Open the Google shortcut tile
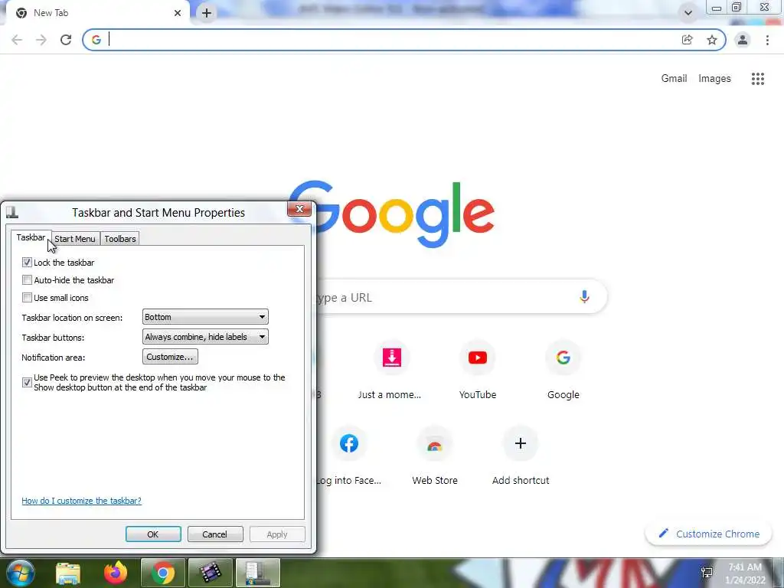 [x=563, y=370]
